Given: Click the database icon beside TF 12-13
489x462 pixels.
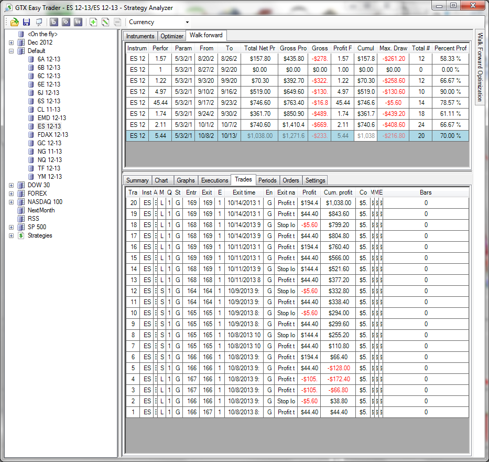Looking at the screenshot, I should (x=31, y=168).
